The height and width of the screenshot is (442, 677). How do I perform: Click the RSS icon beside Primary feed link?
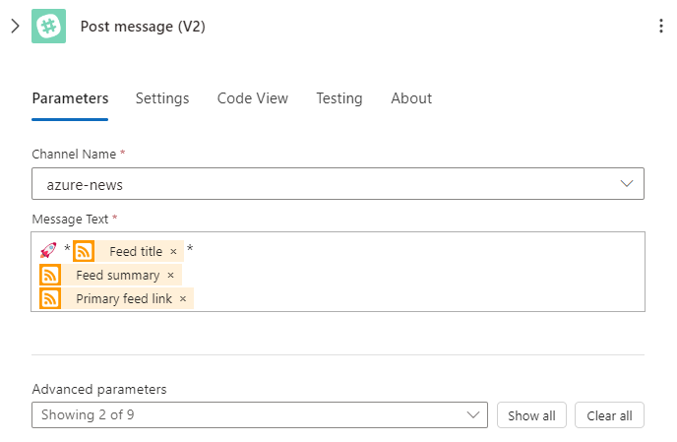50,298
